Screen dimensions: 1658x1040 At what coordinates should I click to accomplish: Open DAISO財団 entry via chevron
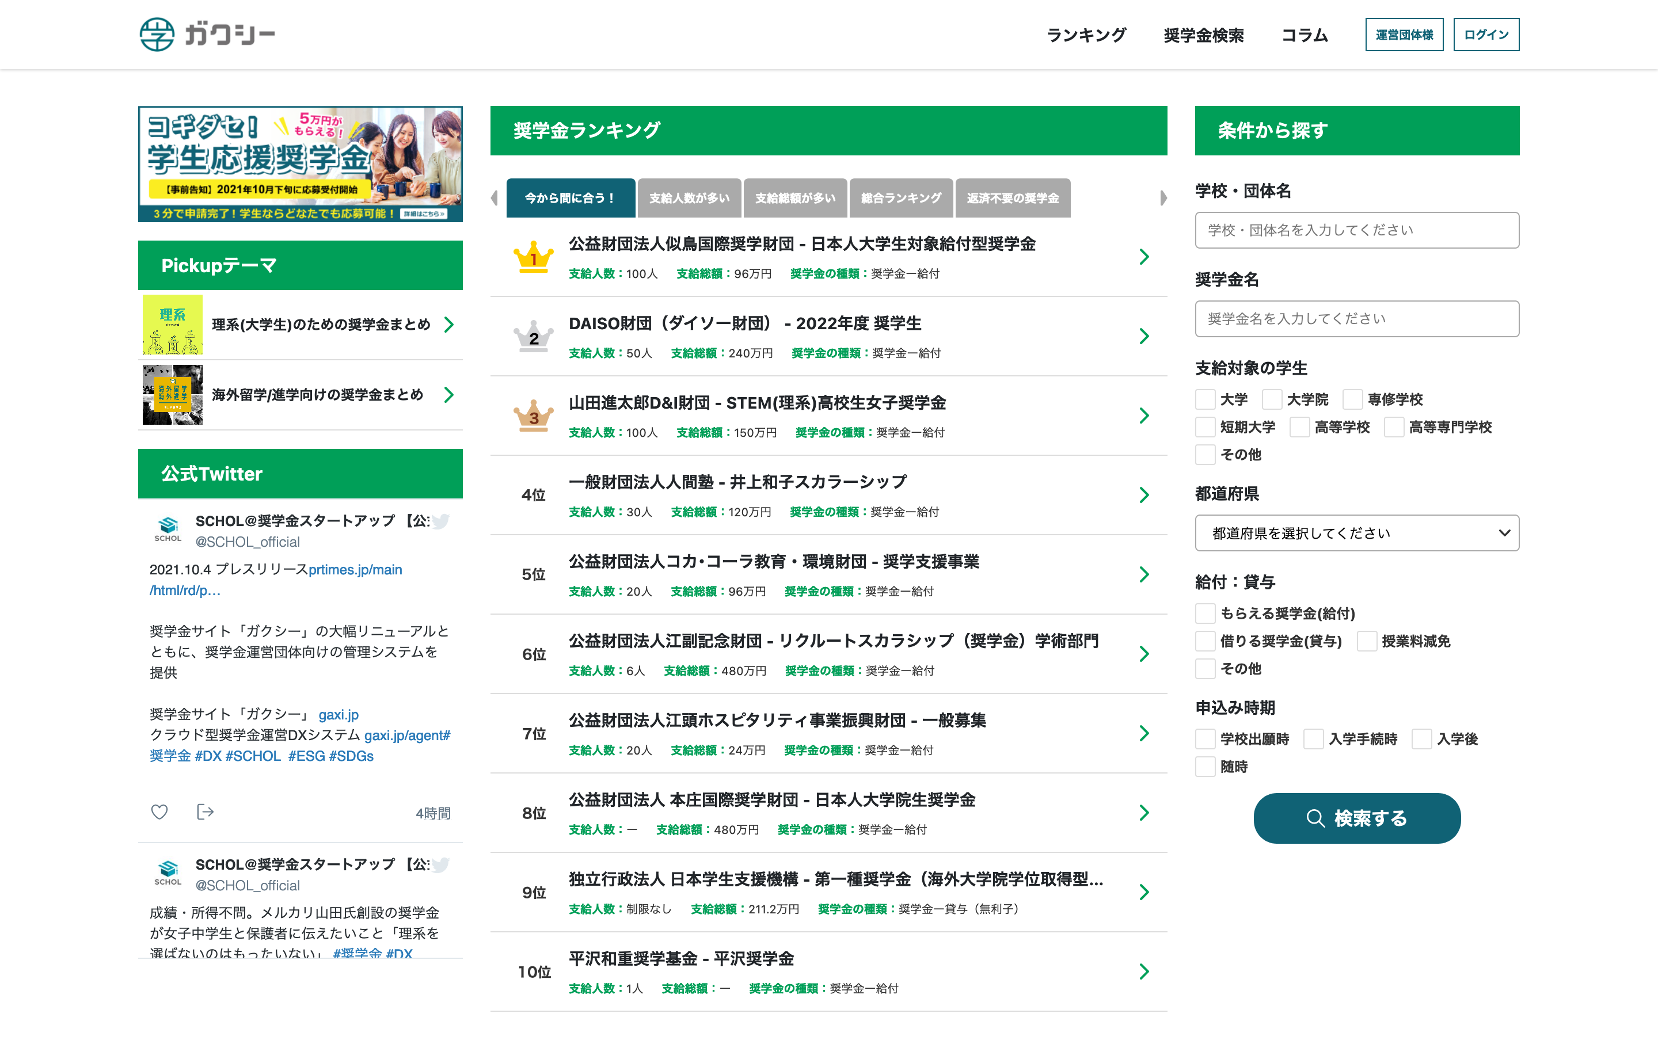1144,336
